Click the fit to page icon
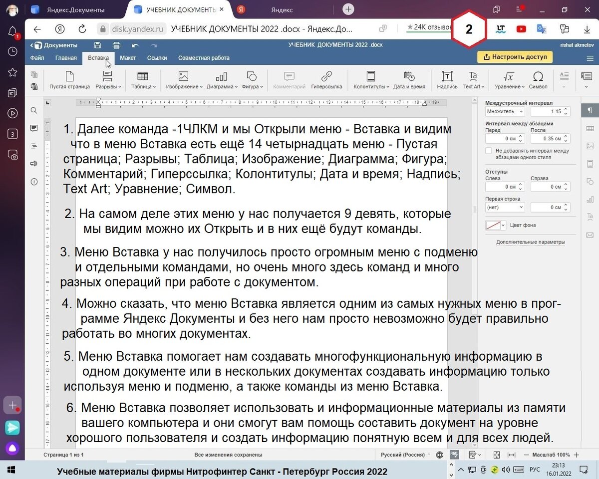599x479 pixels. (x=497, y=455)
